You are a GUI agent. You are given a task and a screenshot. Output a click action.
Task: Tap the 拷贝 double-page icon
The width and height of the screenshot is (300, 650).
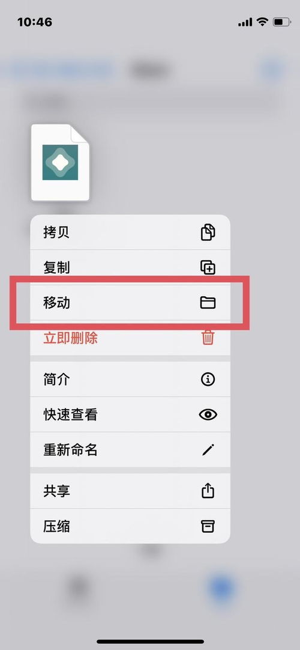pyautogui.click(x=208, y=232)
